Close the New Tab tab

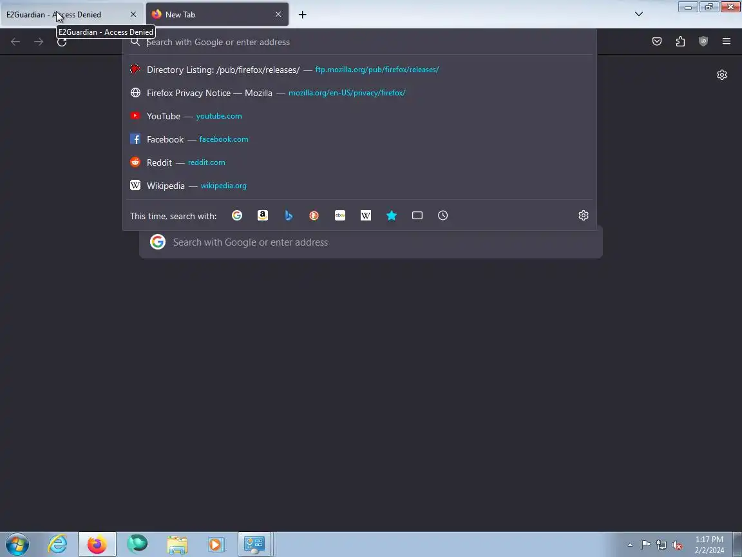(278, 15)
